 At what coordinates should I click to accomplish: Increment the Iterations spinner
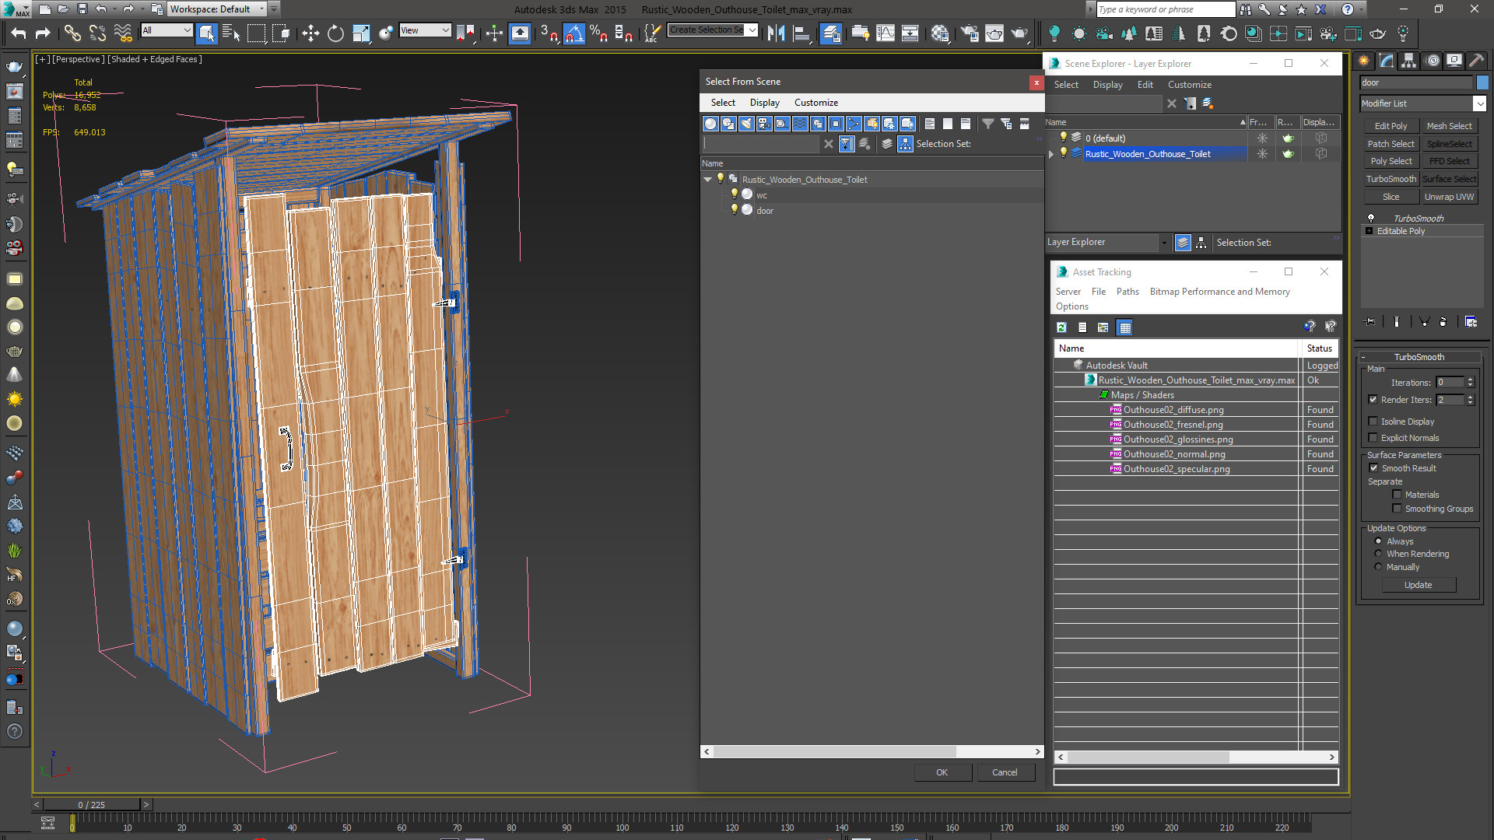point(1470,380)
